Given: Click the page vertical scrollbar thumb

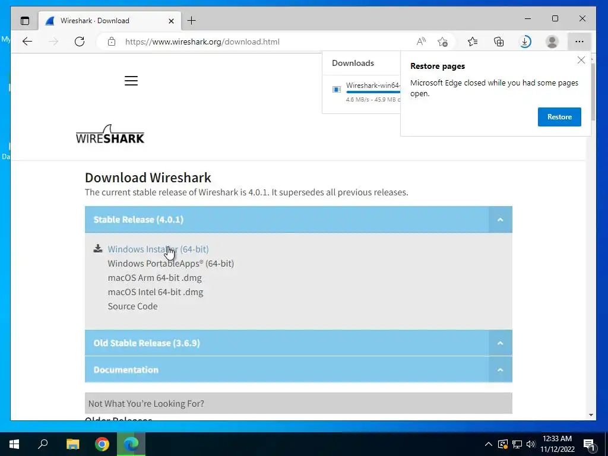Looking at the screenshot, I should coord(592,91).
